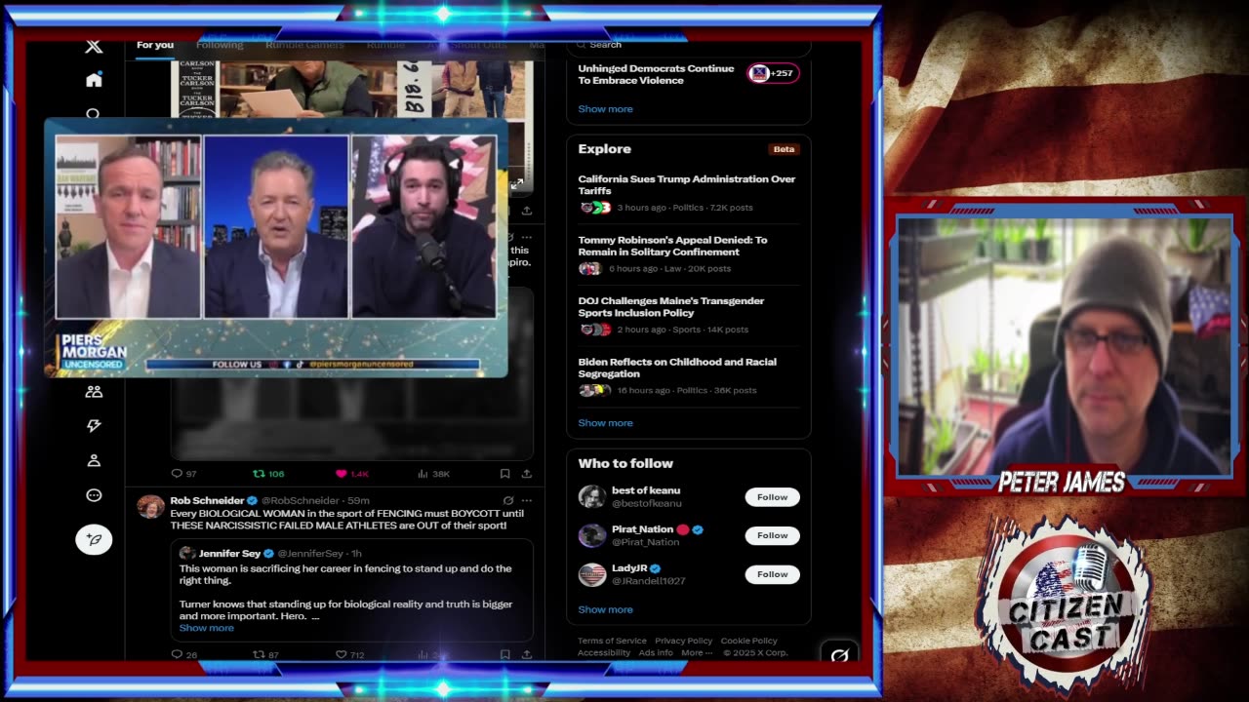Switch to the Following tab
Screen dimensions: 1249x702
coord(220,45)
